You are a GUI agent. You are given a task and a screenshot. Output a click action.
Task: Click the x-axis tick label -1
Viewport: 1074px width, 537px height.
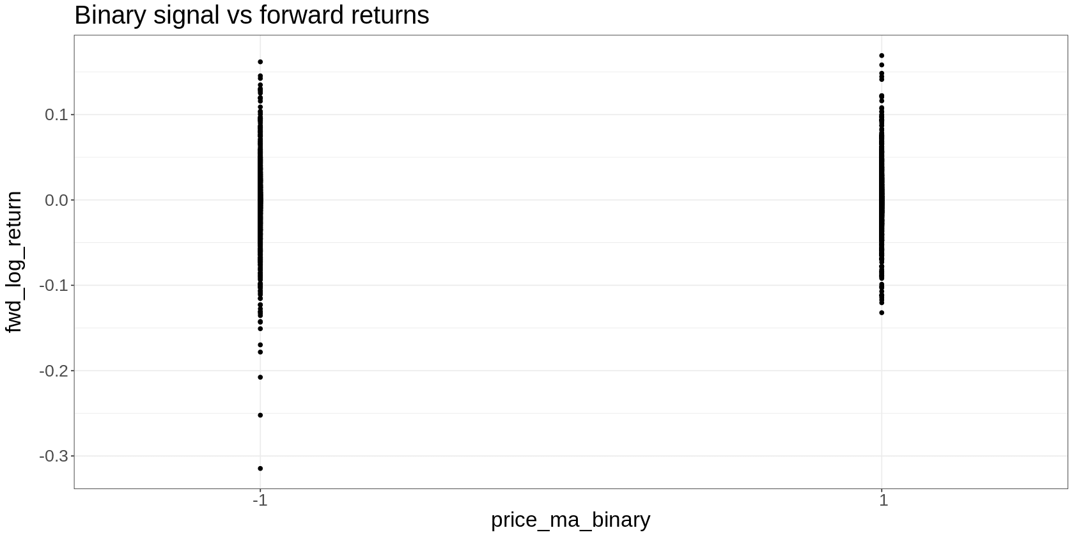[x=260, y=500]
